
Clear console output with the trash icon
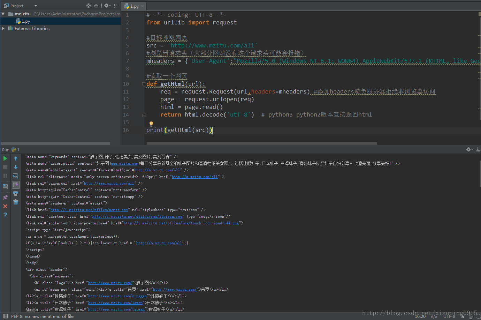pos(16,202)
